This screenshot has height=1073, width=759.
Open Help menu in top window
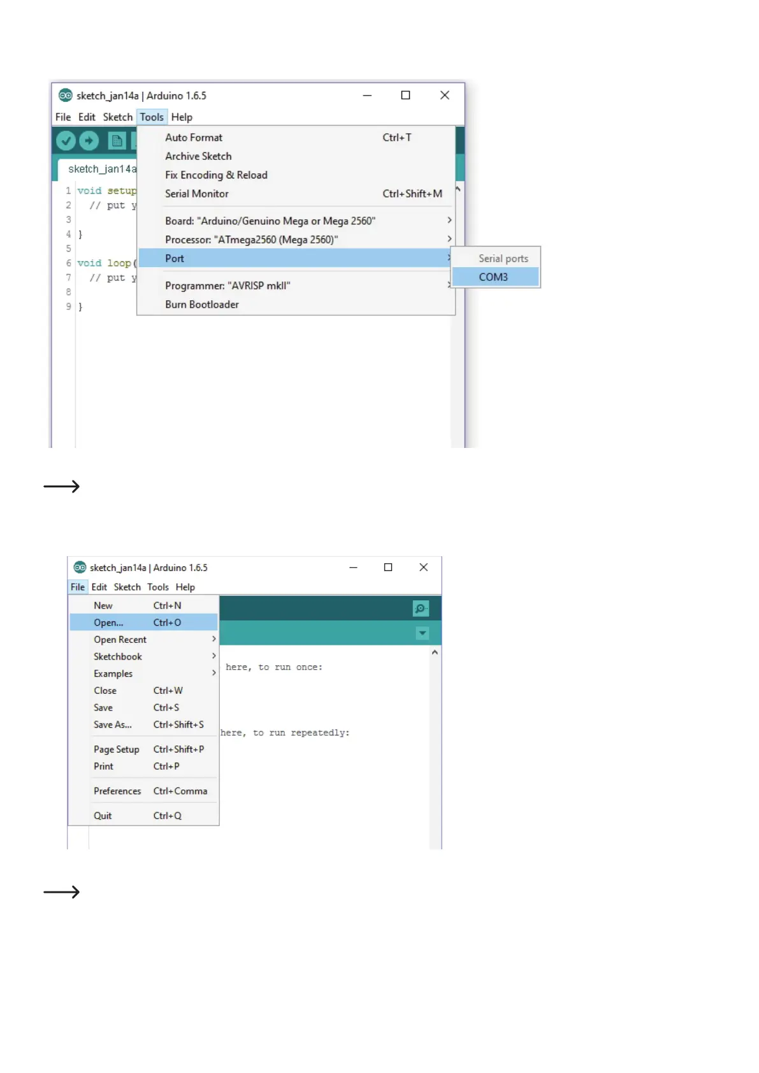(182, 117)
